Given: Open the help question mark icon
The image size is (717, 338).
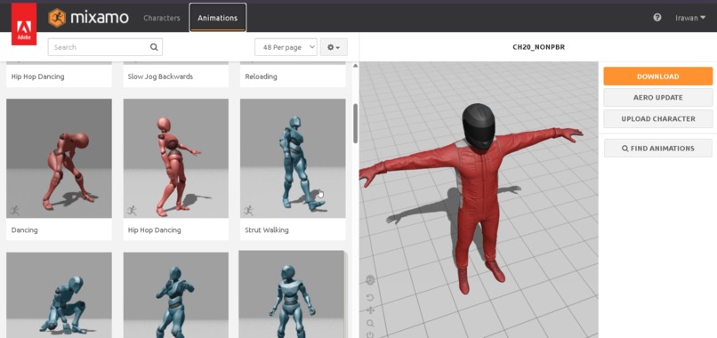Looking at the screenshot, I should tap(657, 18).
